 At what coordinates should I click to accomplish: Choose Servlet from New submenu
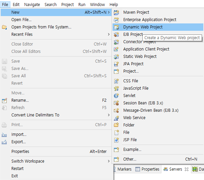point(158,96)
